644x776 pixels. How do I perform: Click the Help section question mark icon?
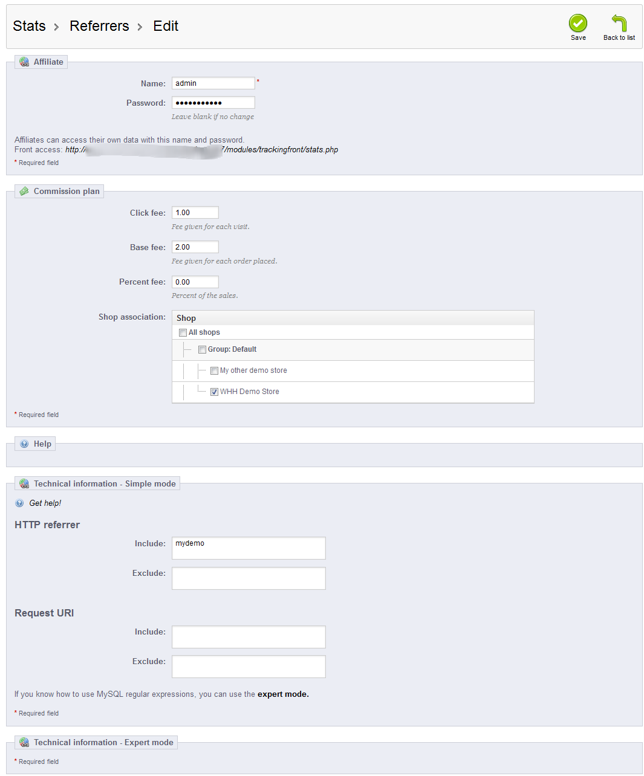[x=24, y=444]
